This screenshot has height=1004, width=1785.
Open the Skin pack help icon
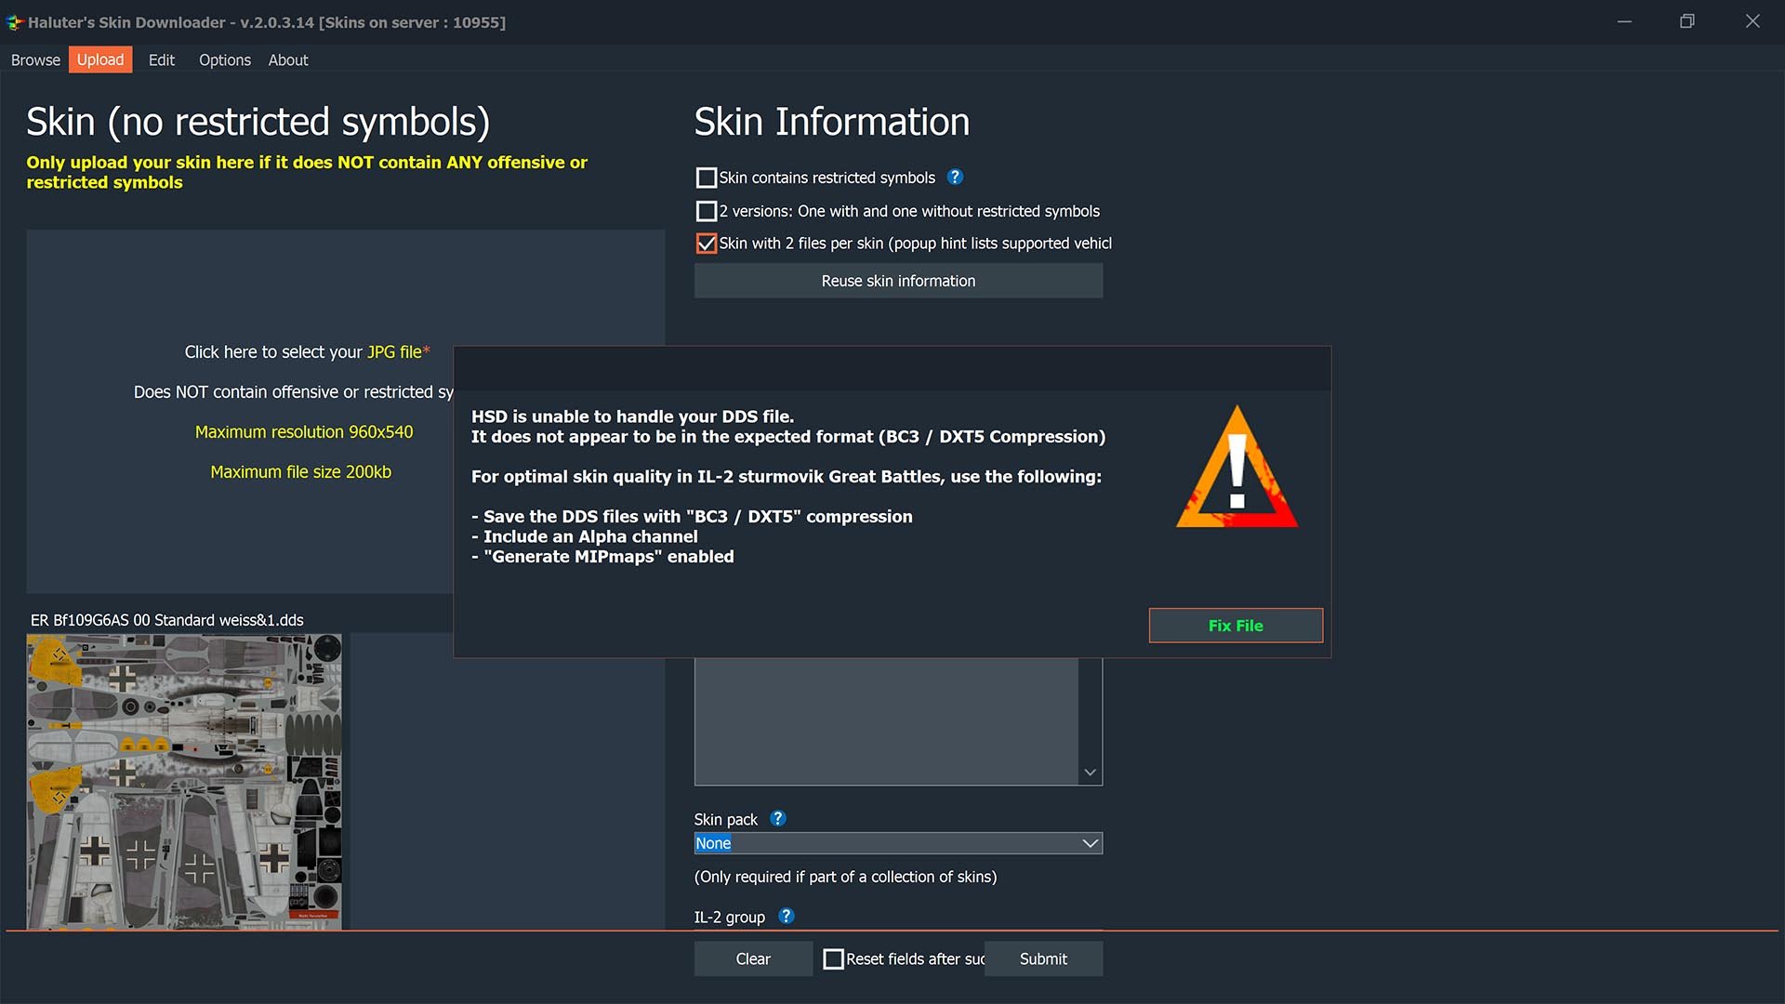[x=778, y=818]
